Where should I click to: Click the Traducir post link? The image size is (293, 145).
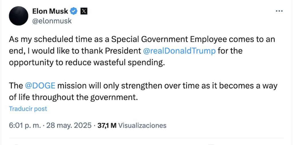[28, 109]
